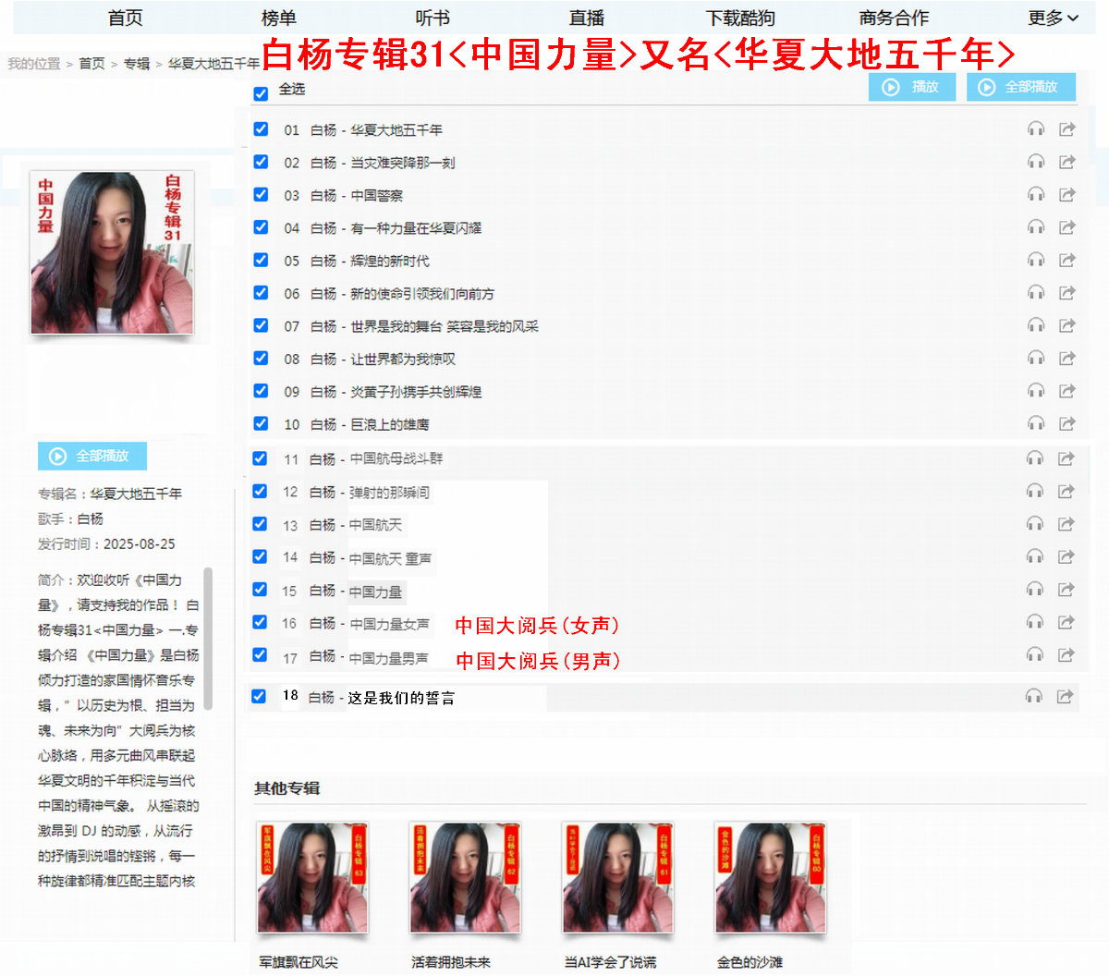Toggle checkbox for track 13 中国航天
Image resolution: width=1109 pixels, height=976 pixels.
[260, 524]
